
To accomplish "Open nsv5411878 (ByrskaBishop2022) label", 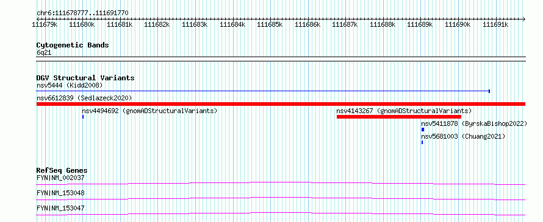I will 474,123.
